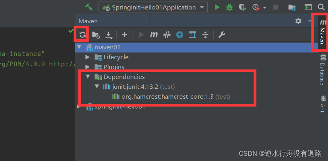Screen dimensions: 328x161
Task: Open the SpringinitHello01Application run configuration dropdown
Action: pyautogui.click(x=153, y=7)
